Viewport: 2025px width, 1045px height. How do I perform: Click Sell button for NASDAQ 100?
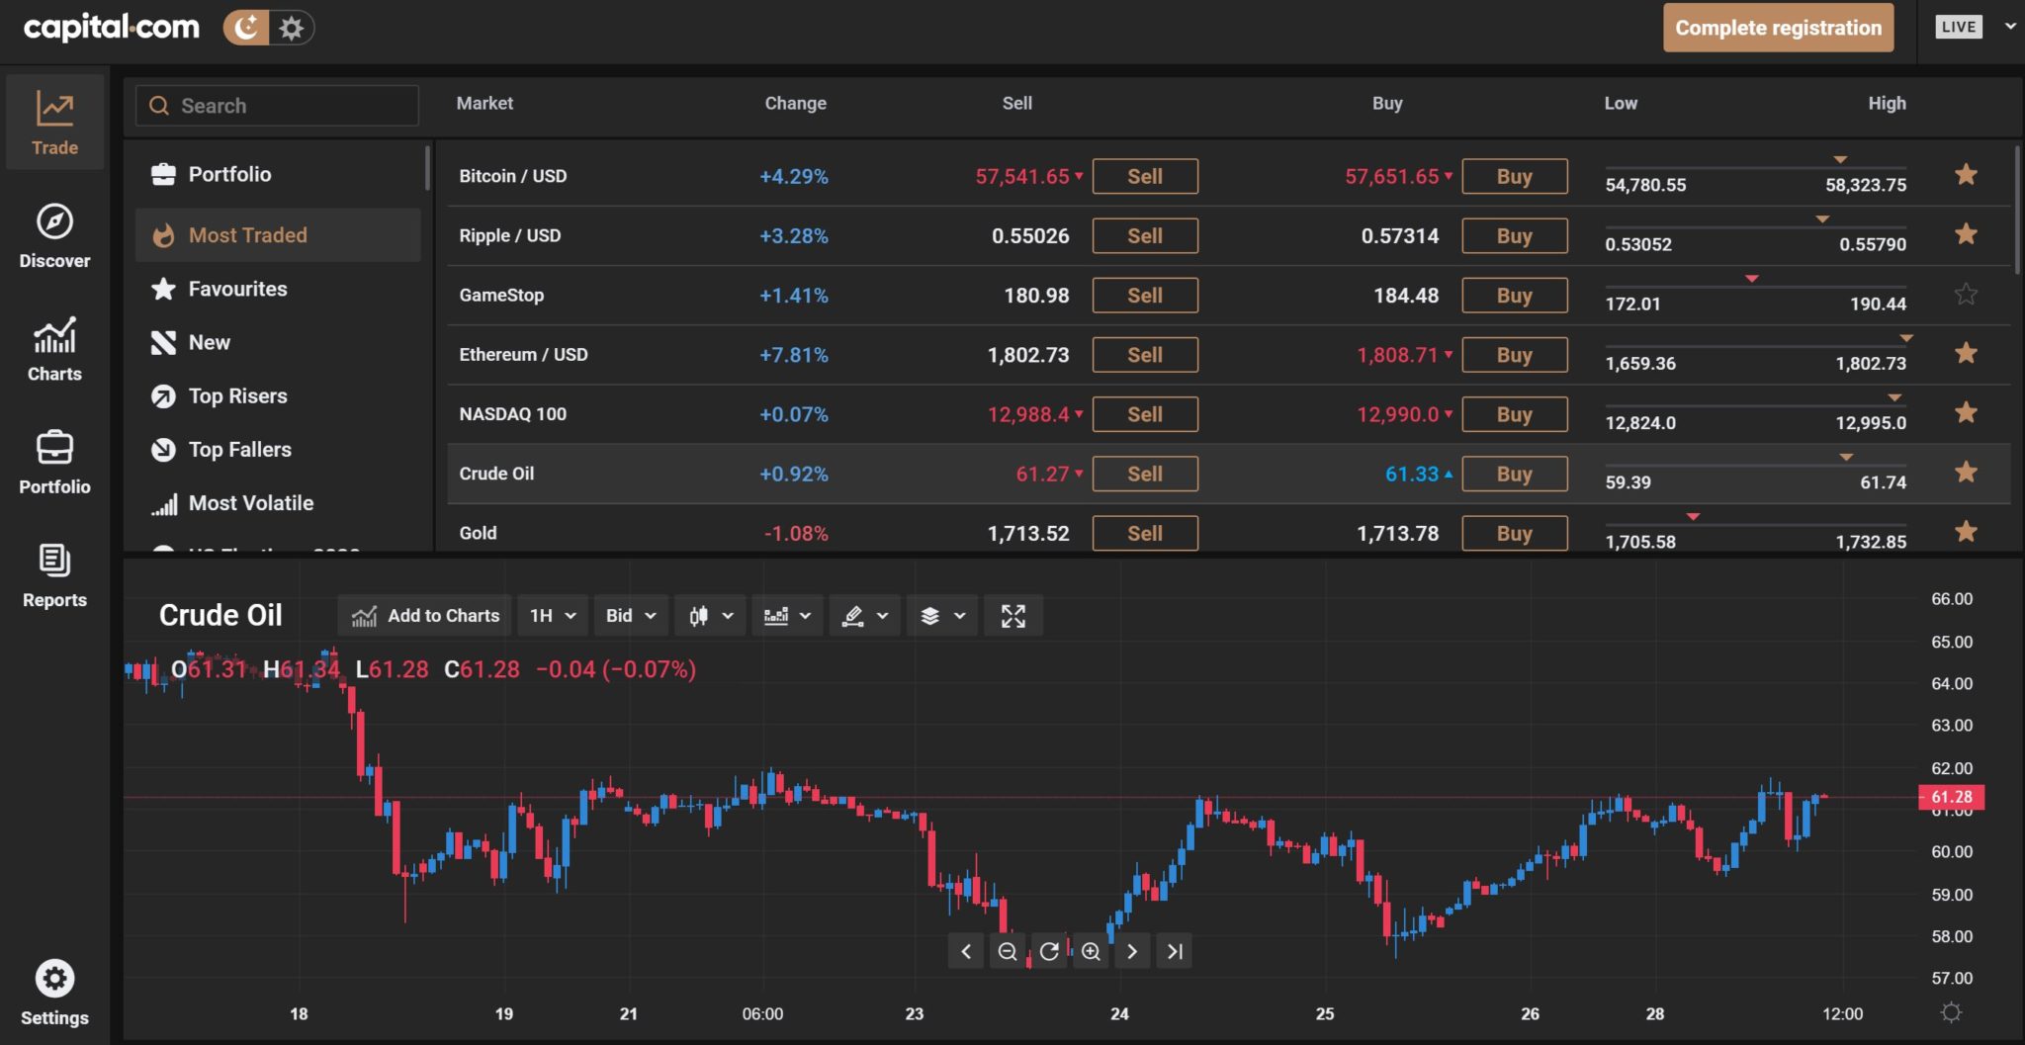(x=1145, y=413)
